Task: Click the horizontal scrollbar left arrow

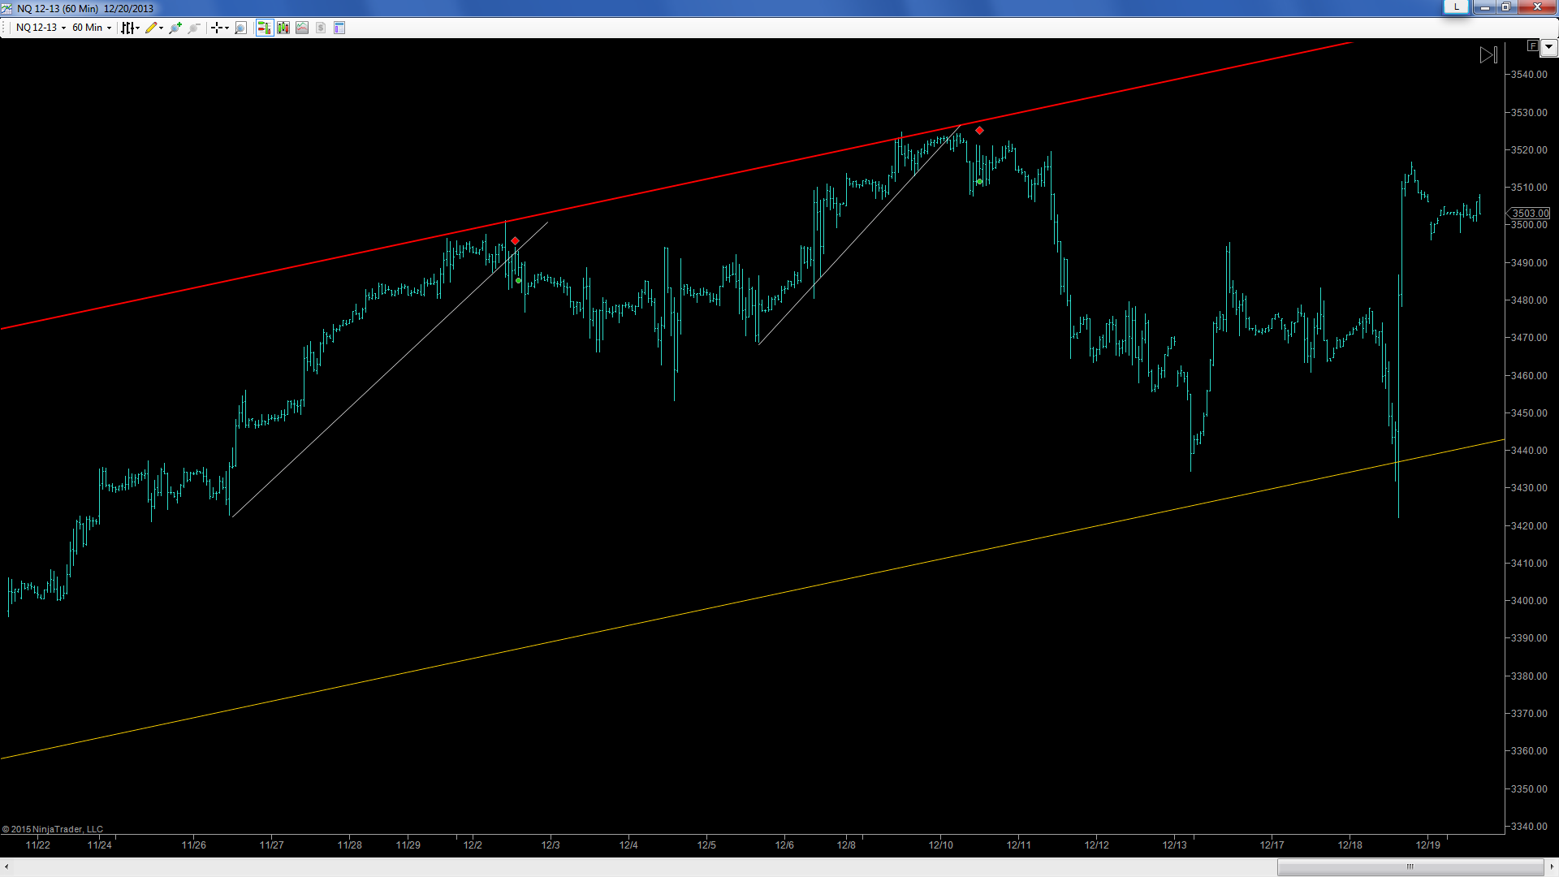Action: click(x=6, y=867)
